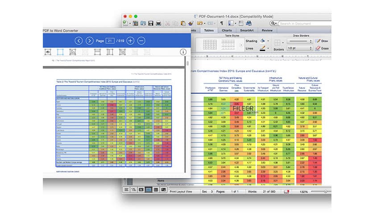Click the Sidebar icon in Word toolbar
The height and width of the screenshot is (216, 373).
(231, 23)
